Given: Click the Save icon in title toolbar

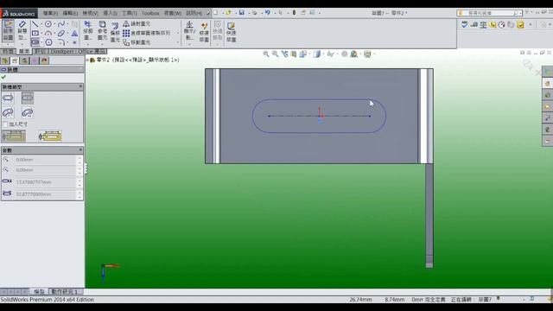Looking at the screenshot, I should click(x=242, y=13).
